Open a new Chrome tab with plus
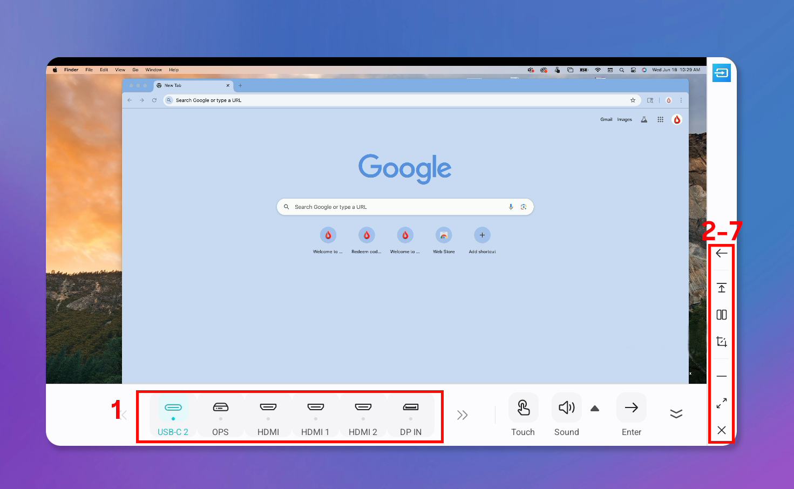This screenshot has width=794, height=489. pyautogui.click(x=240, y=85)
